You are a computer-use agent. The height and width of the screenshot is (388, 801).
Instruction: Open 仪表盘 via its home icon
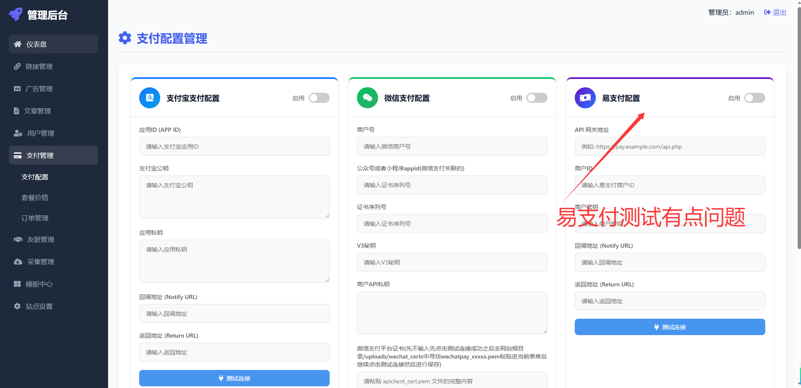click(18, 44)
